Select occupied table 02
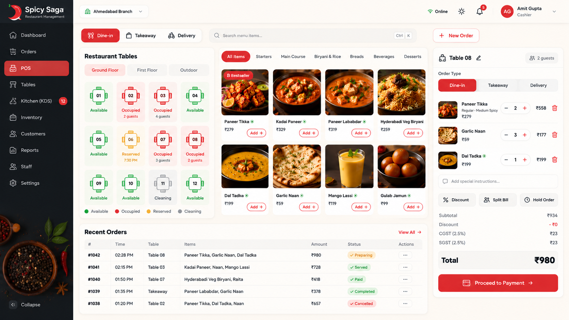 pyautogui.click(x=131, y=102)
